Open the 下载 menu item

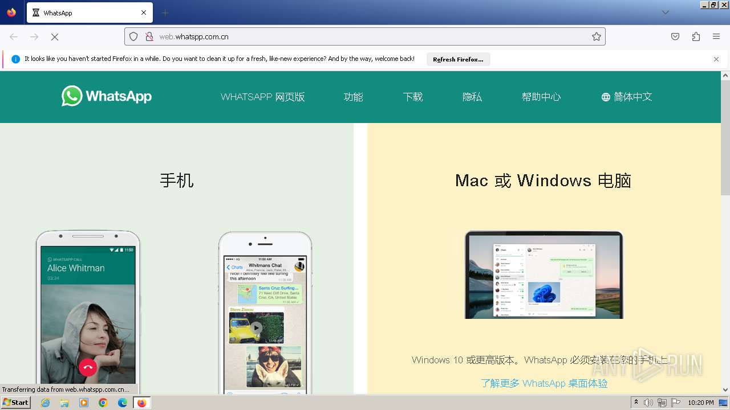(x=413, y=97)
